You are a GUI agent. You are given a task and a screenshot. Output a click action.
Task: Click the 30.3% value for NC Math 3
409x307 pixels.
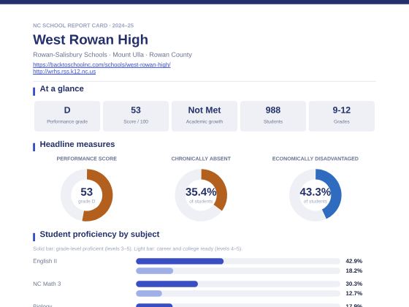coord(353,284)
